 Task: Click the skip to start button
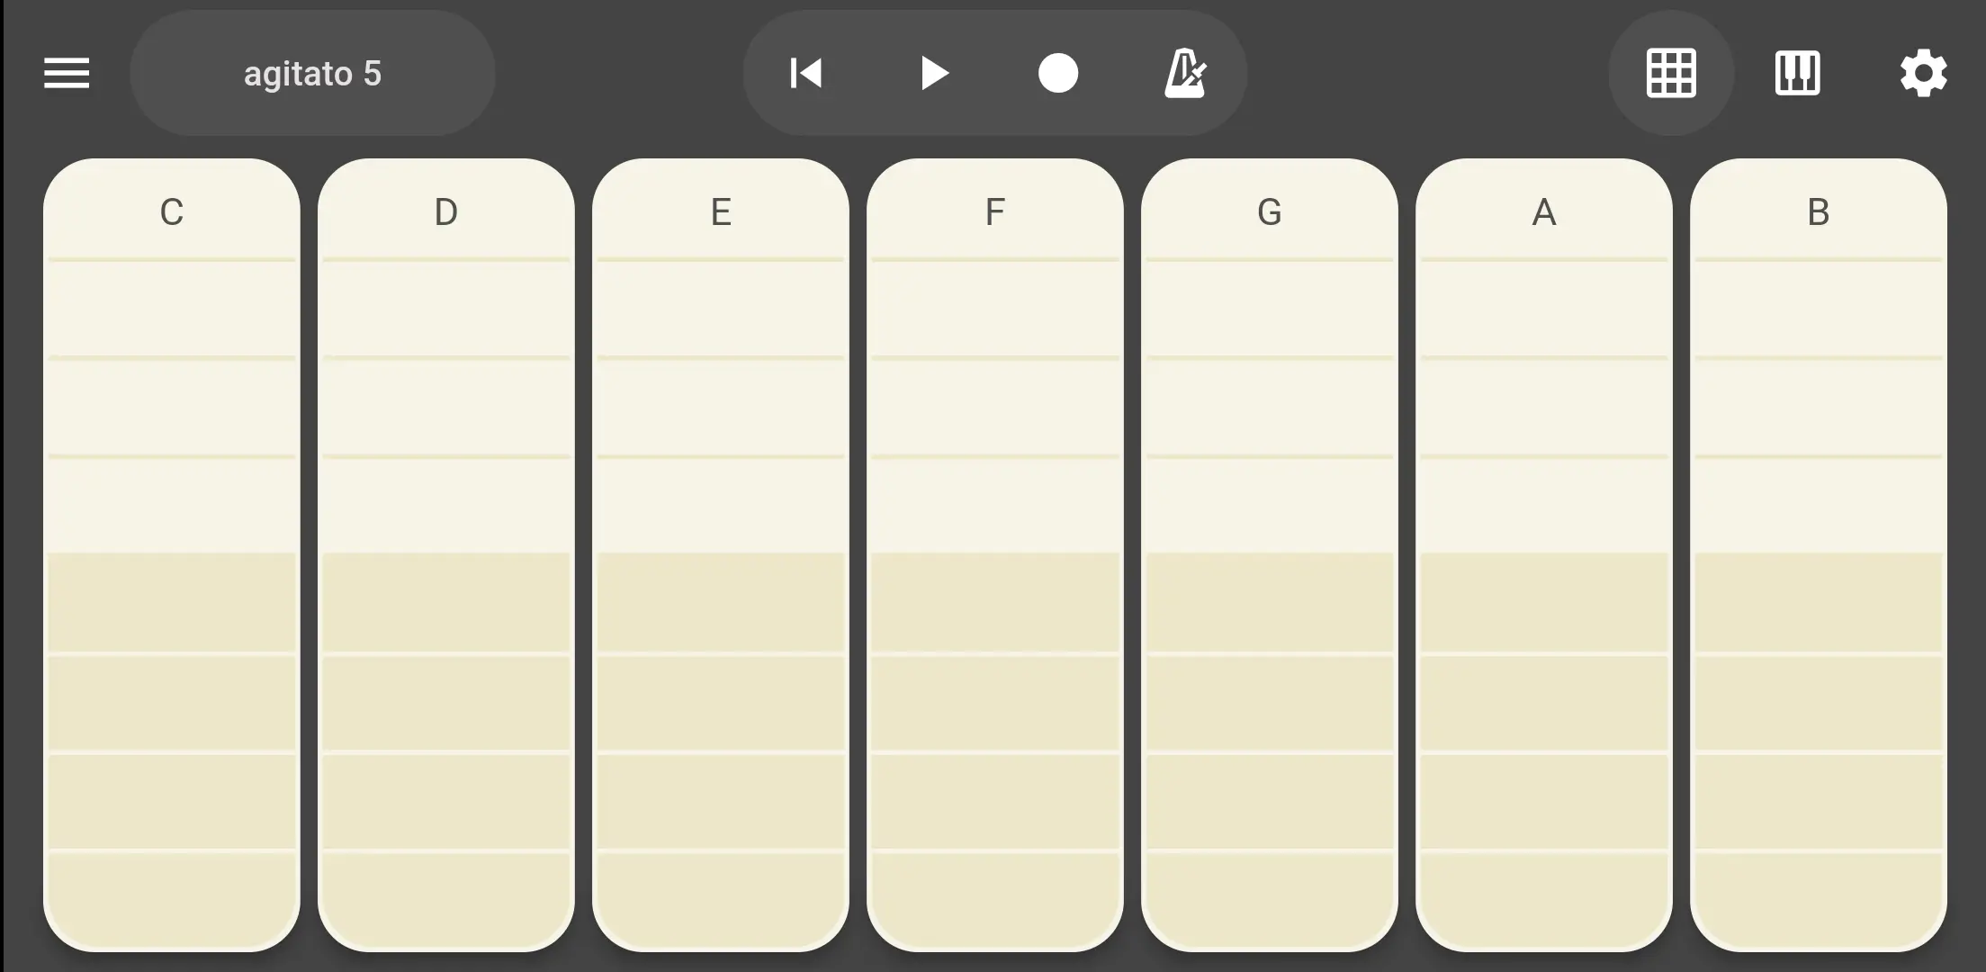point(805,73)
